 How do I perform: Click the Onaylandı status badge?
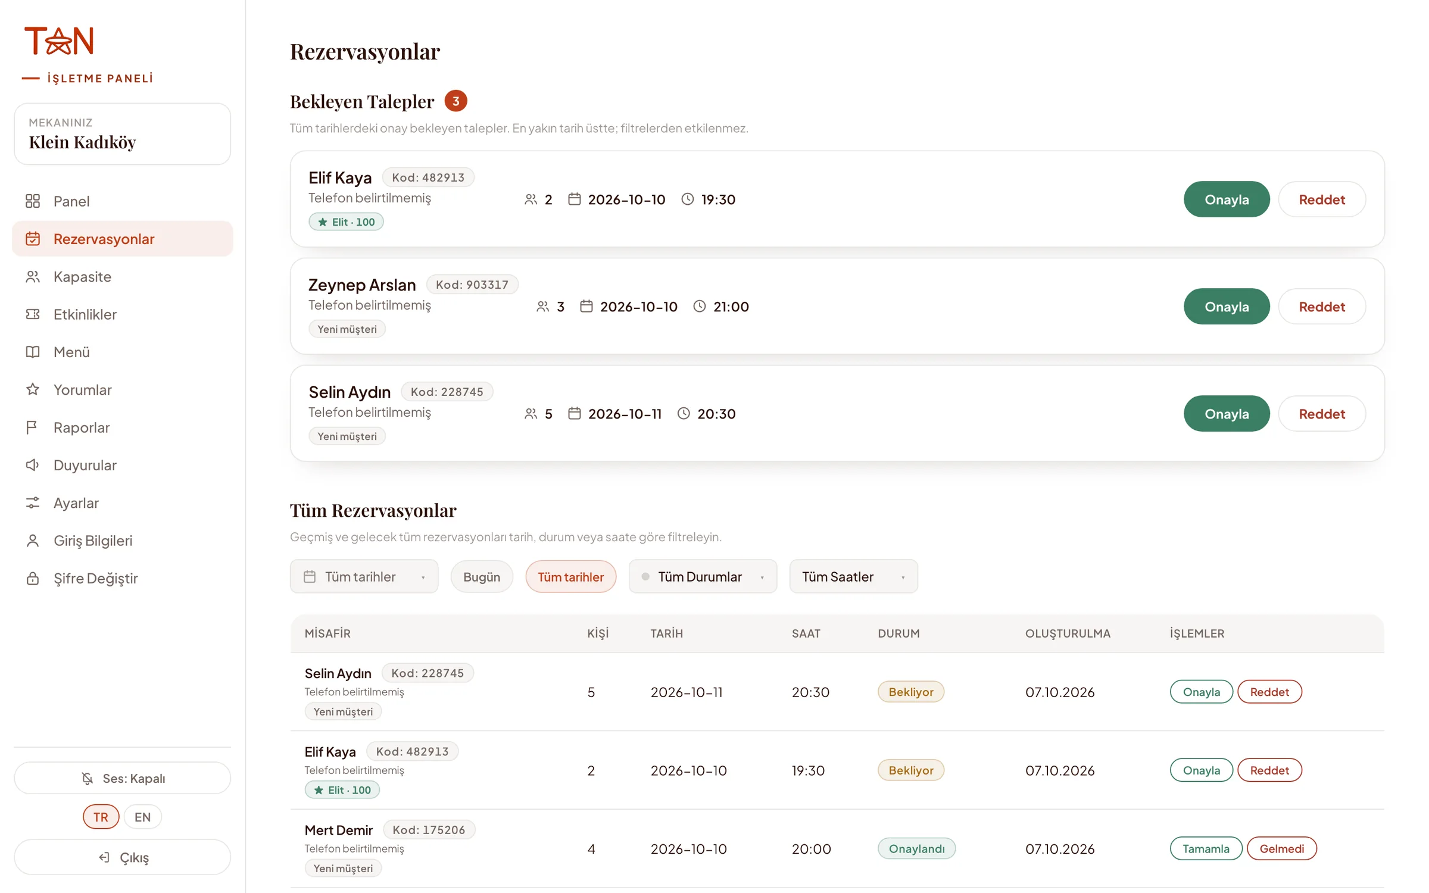[916, 849]
